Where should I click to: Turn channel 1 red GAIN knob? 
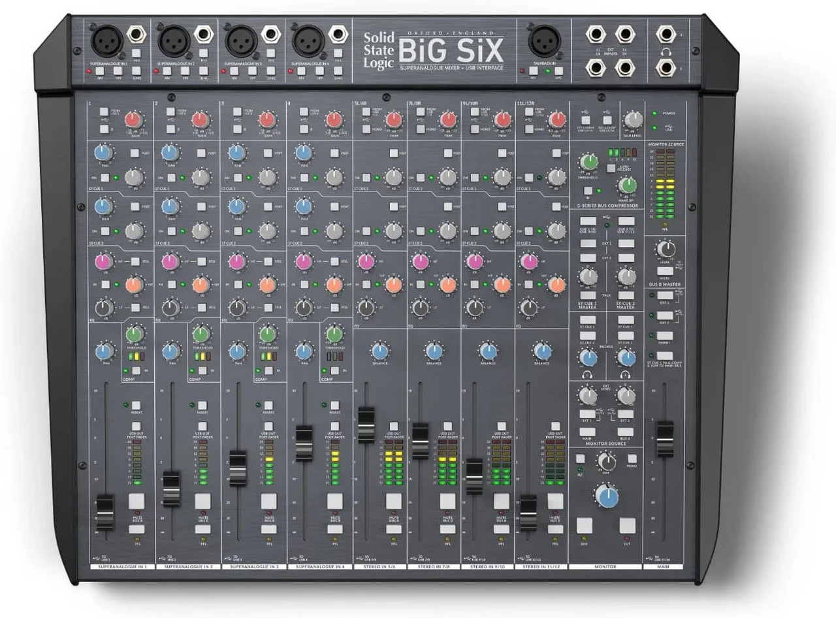tap(133, 120)
